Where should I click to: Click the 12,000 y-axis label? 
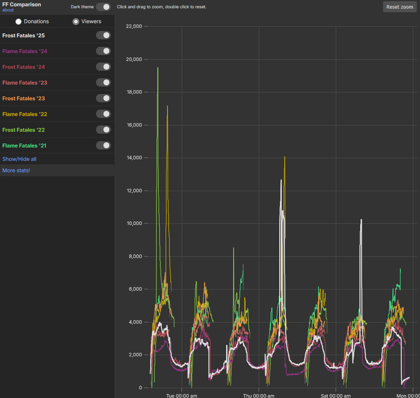click(134, 191)
